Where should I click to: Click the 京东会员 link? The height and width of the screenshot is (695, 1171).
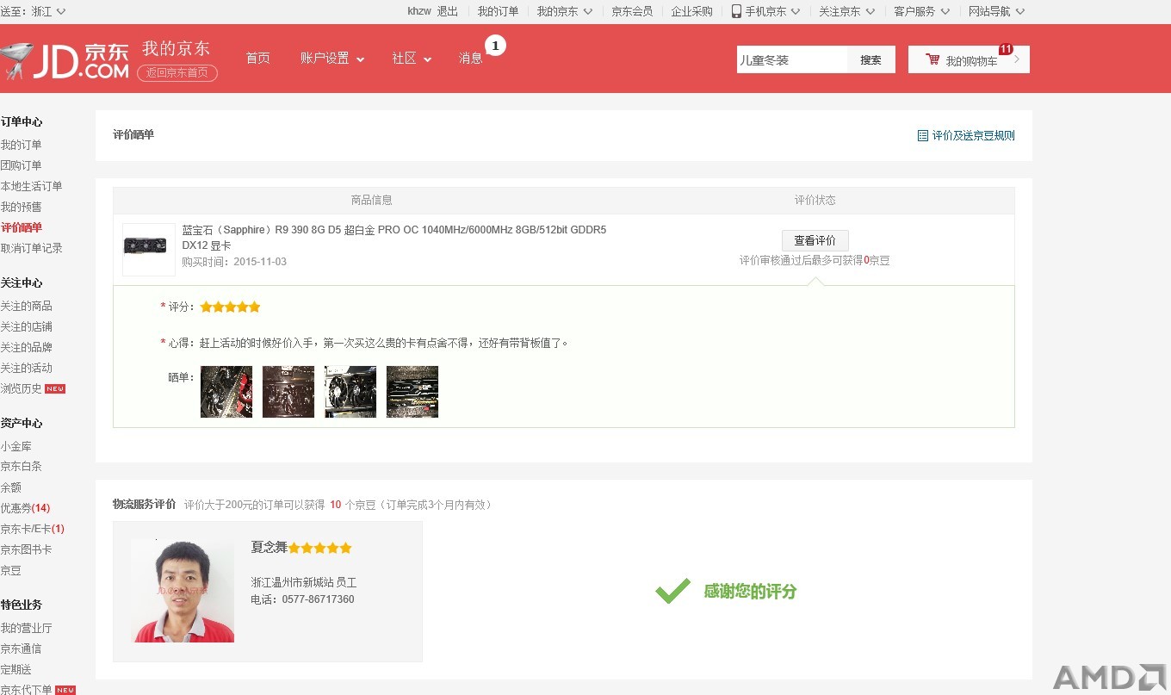632,11
